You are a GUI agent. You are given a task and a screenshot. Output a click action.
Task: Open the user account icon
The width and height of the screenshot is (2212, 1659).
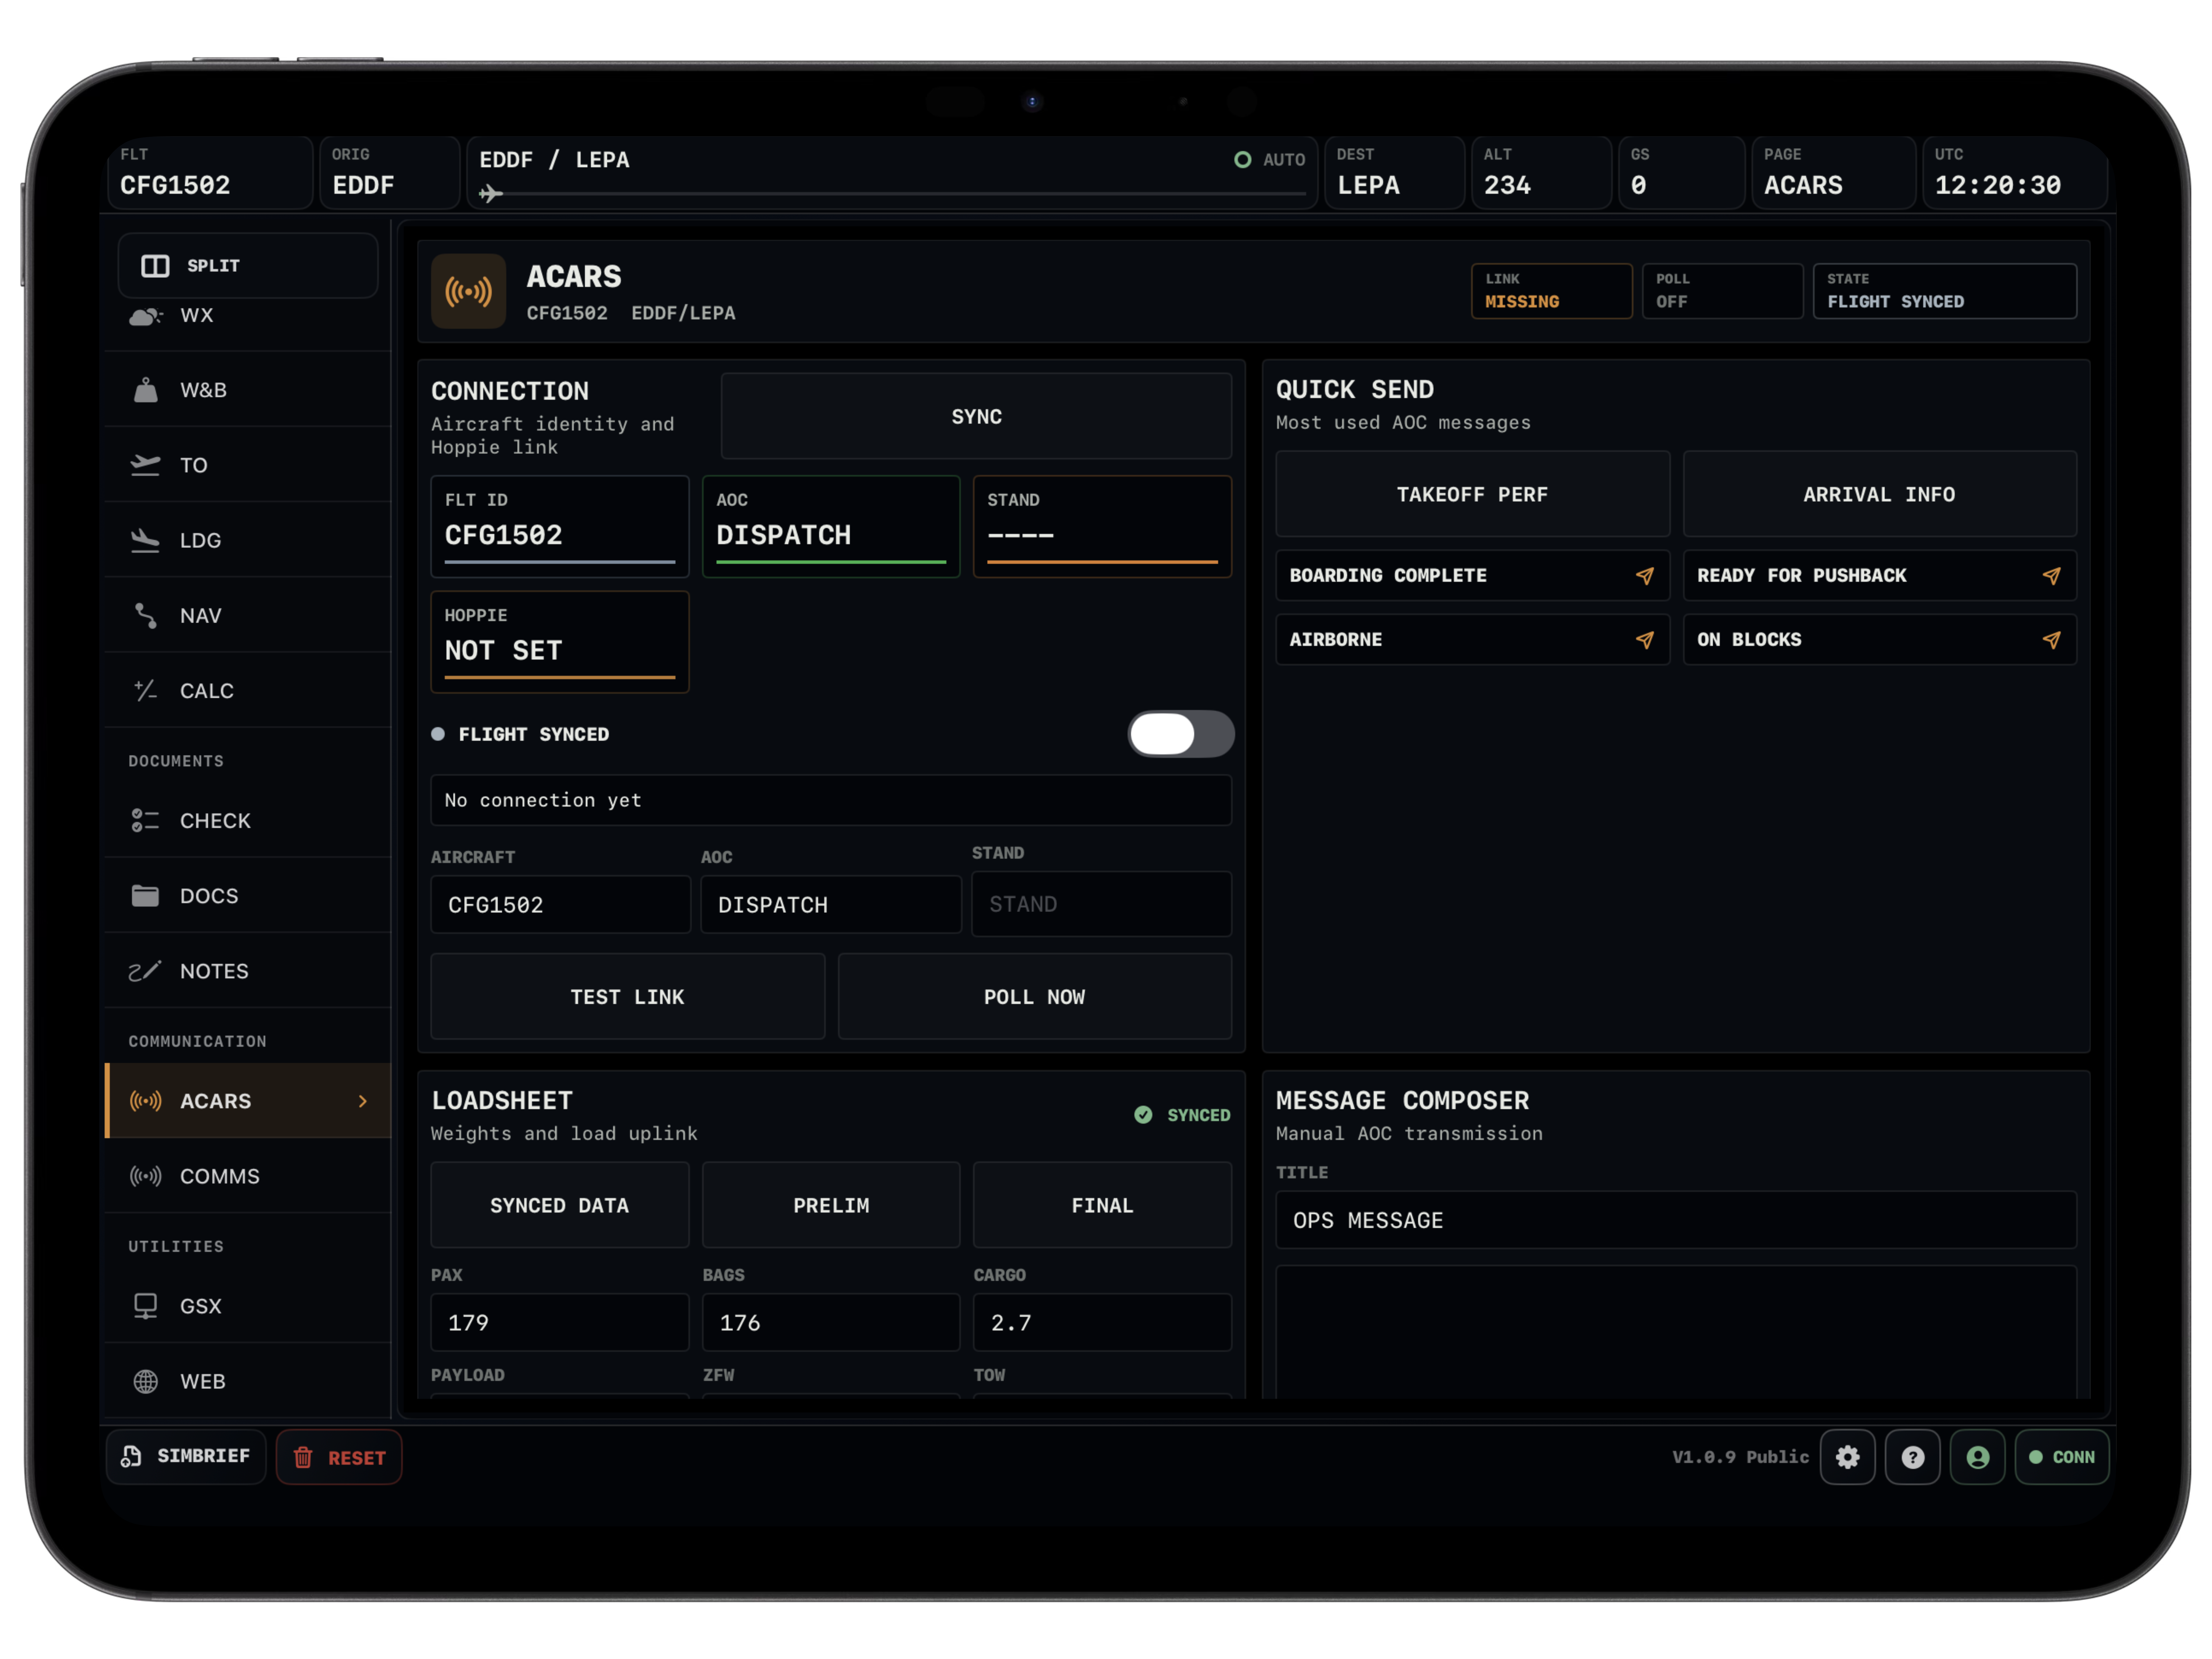pos(1977,1457)
